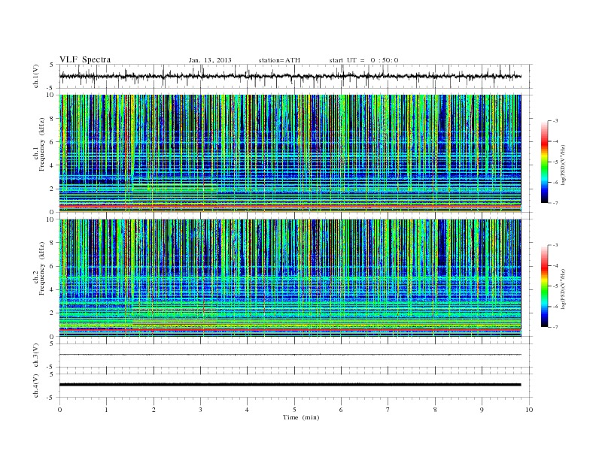Image resolution: width=596 pixels, height=460 pixels.
Task: Click the "10" tick on the time axis
Action: [x=529, y=410]
